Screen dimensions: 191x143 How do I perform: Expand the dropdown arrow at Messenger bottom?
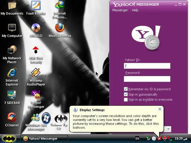pos(169,129)
